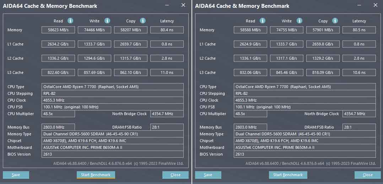Click Motherboard field in left window
The image size is (383, 184).
113,148
